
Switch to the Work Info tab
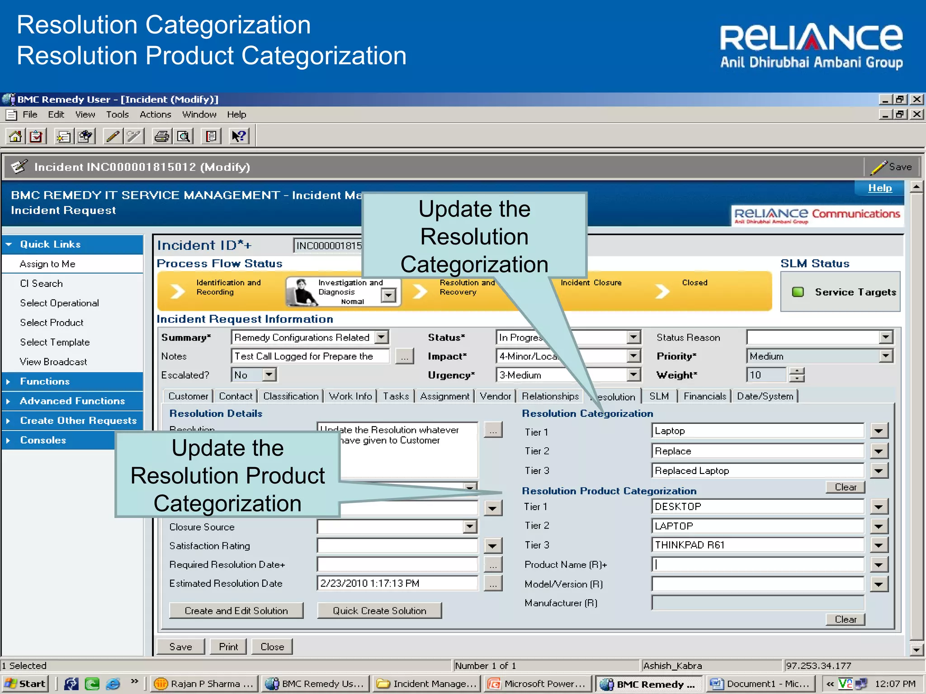(x=350, y=396)
